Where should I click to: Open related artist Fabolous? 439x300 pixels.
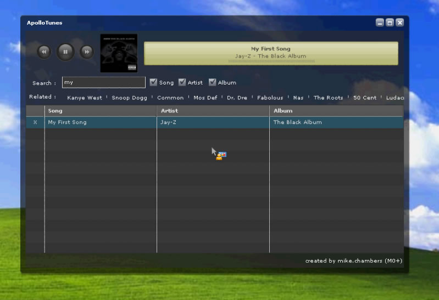click(x=270, y=98)
